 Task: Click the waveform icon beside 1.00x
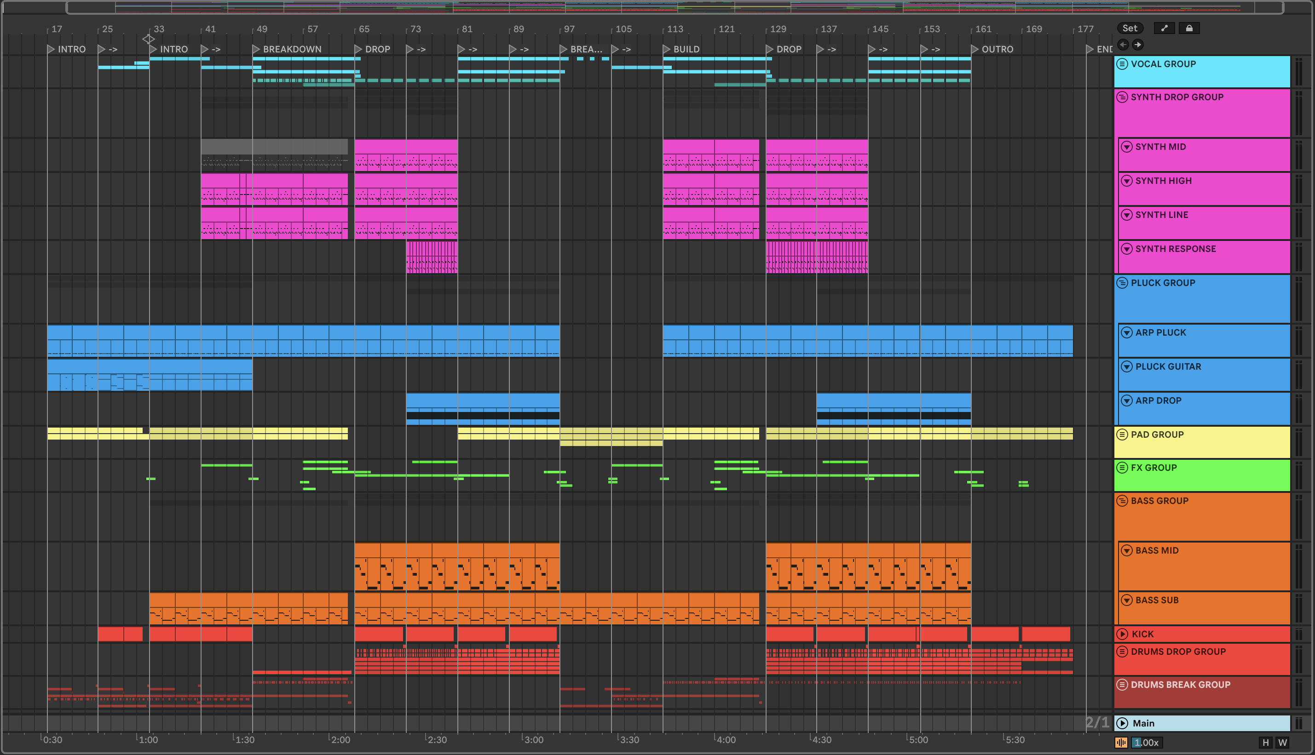point(1121,743)
